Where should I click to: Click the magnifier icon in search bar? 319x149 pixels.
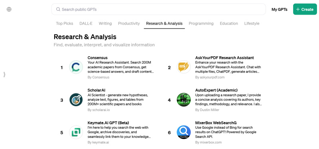pyautogui.click(x=58, y=9)
